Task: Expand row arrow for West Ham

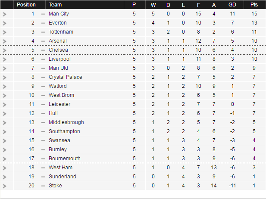Action: click(x=4, y=168)
